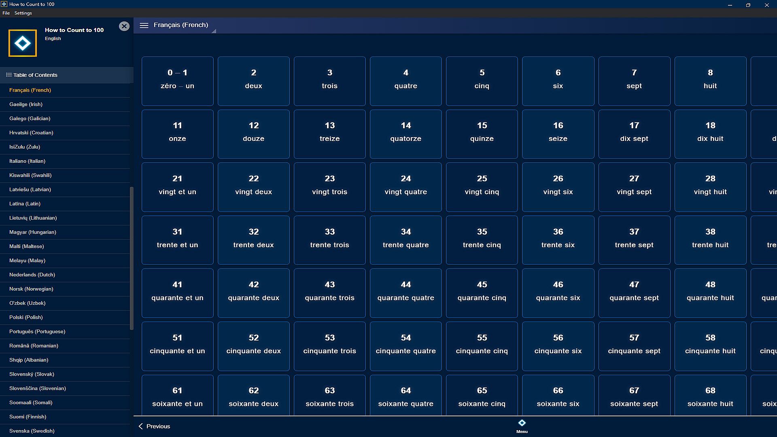Screen dimensions: 777x437
Task: Click the diamond Menu icon at bottom
Action: click(522, 423)
